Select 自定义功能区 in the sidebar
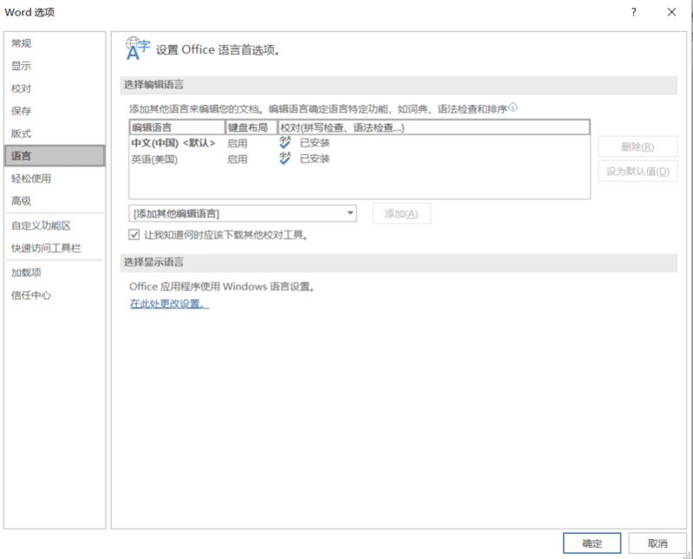Screen dimensions: 693x559 tap(41, 225)
